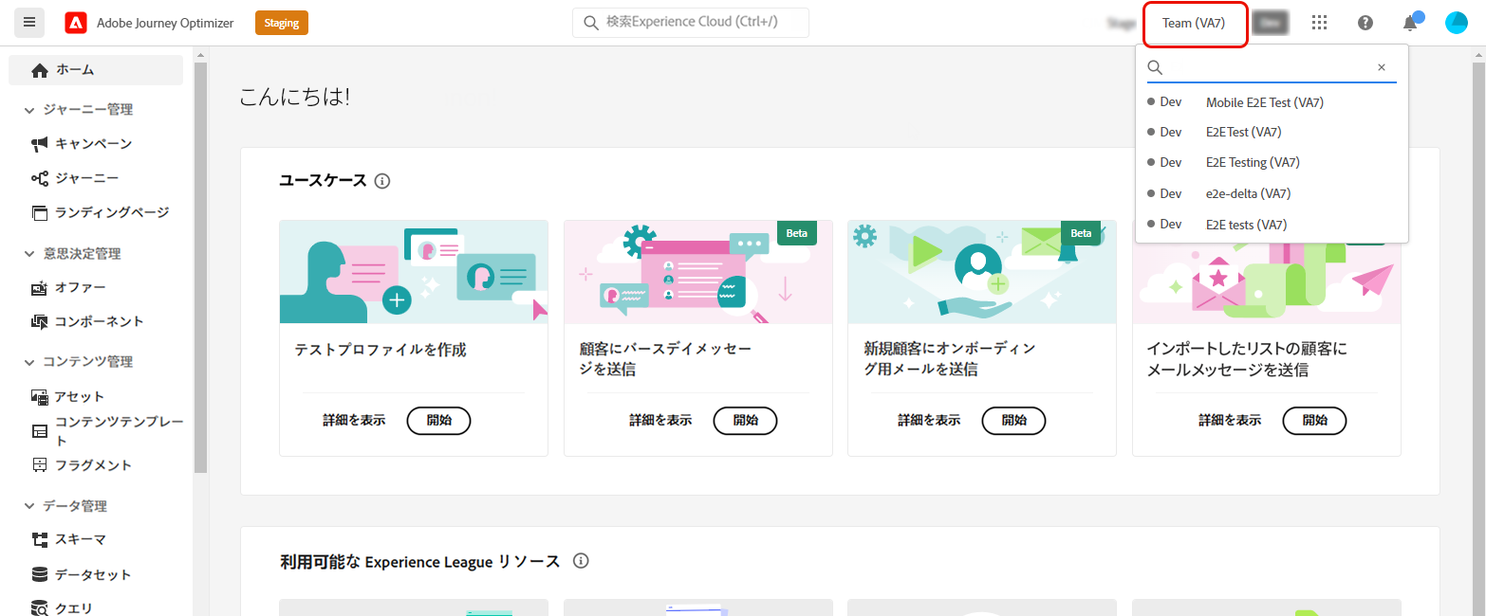Image resolution: width=1486 pixels, height=616 pixels.
Task: Click the blurred Dev sandbox badge
Action: [x=1270, y=23]
